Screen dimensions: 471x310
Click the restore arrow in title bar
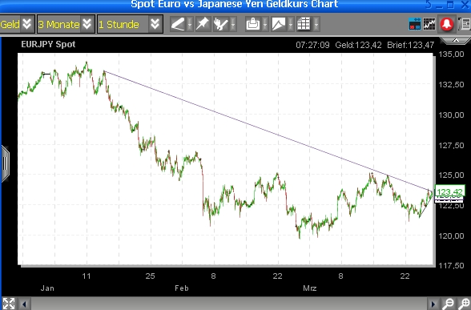coord(429,4)
